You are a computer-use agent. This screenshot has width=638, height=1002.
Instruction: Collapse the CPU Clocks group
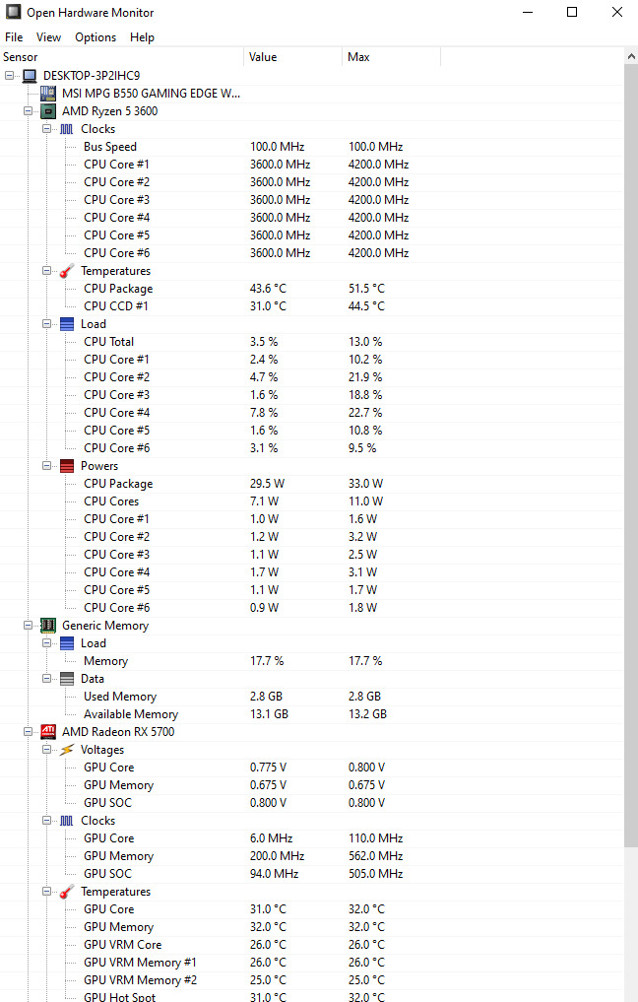tap(46, 128)
